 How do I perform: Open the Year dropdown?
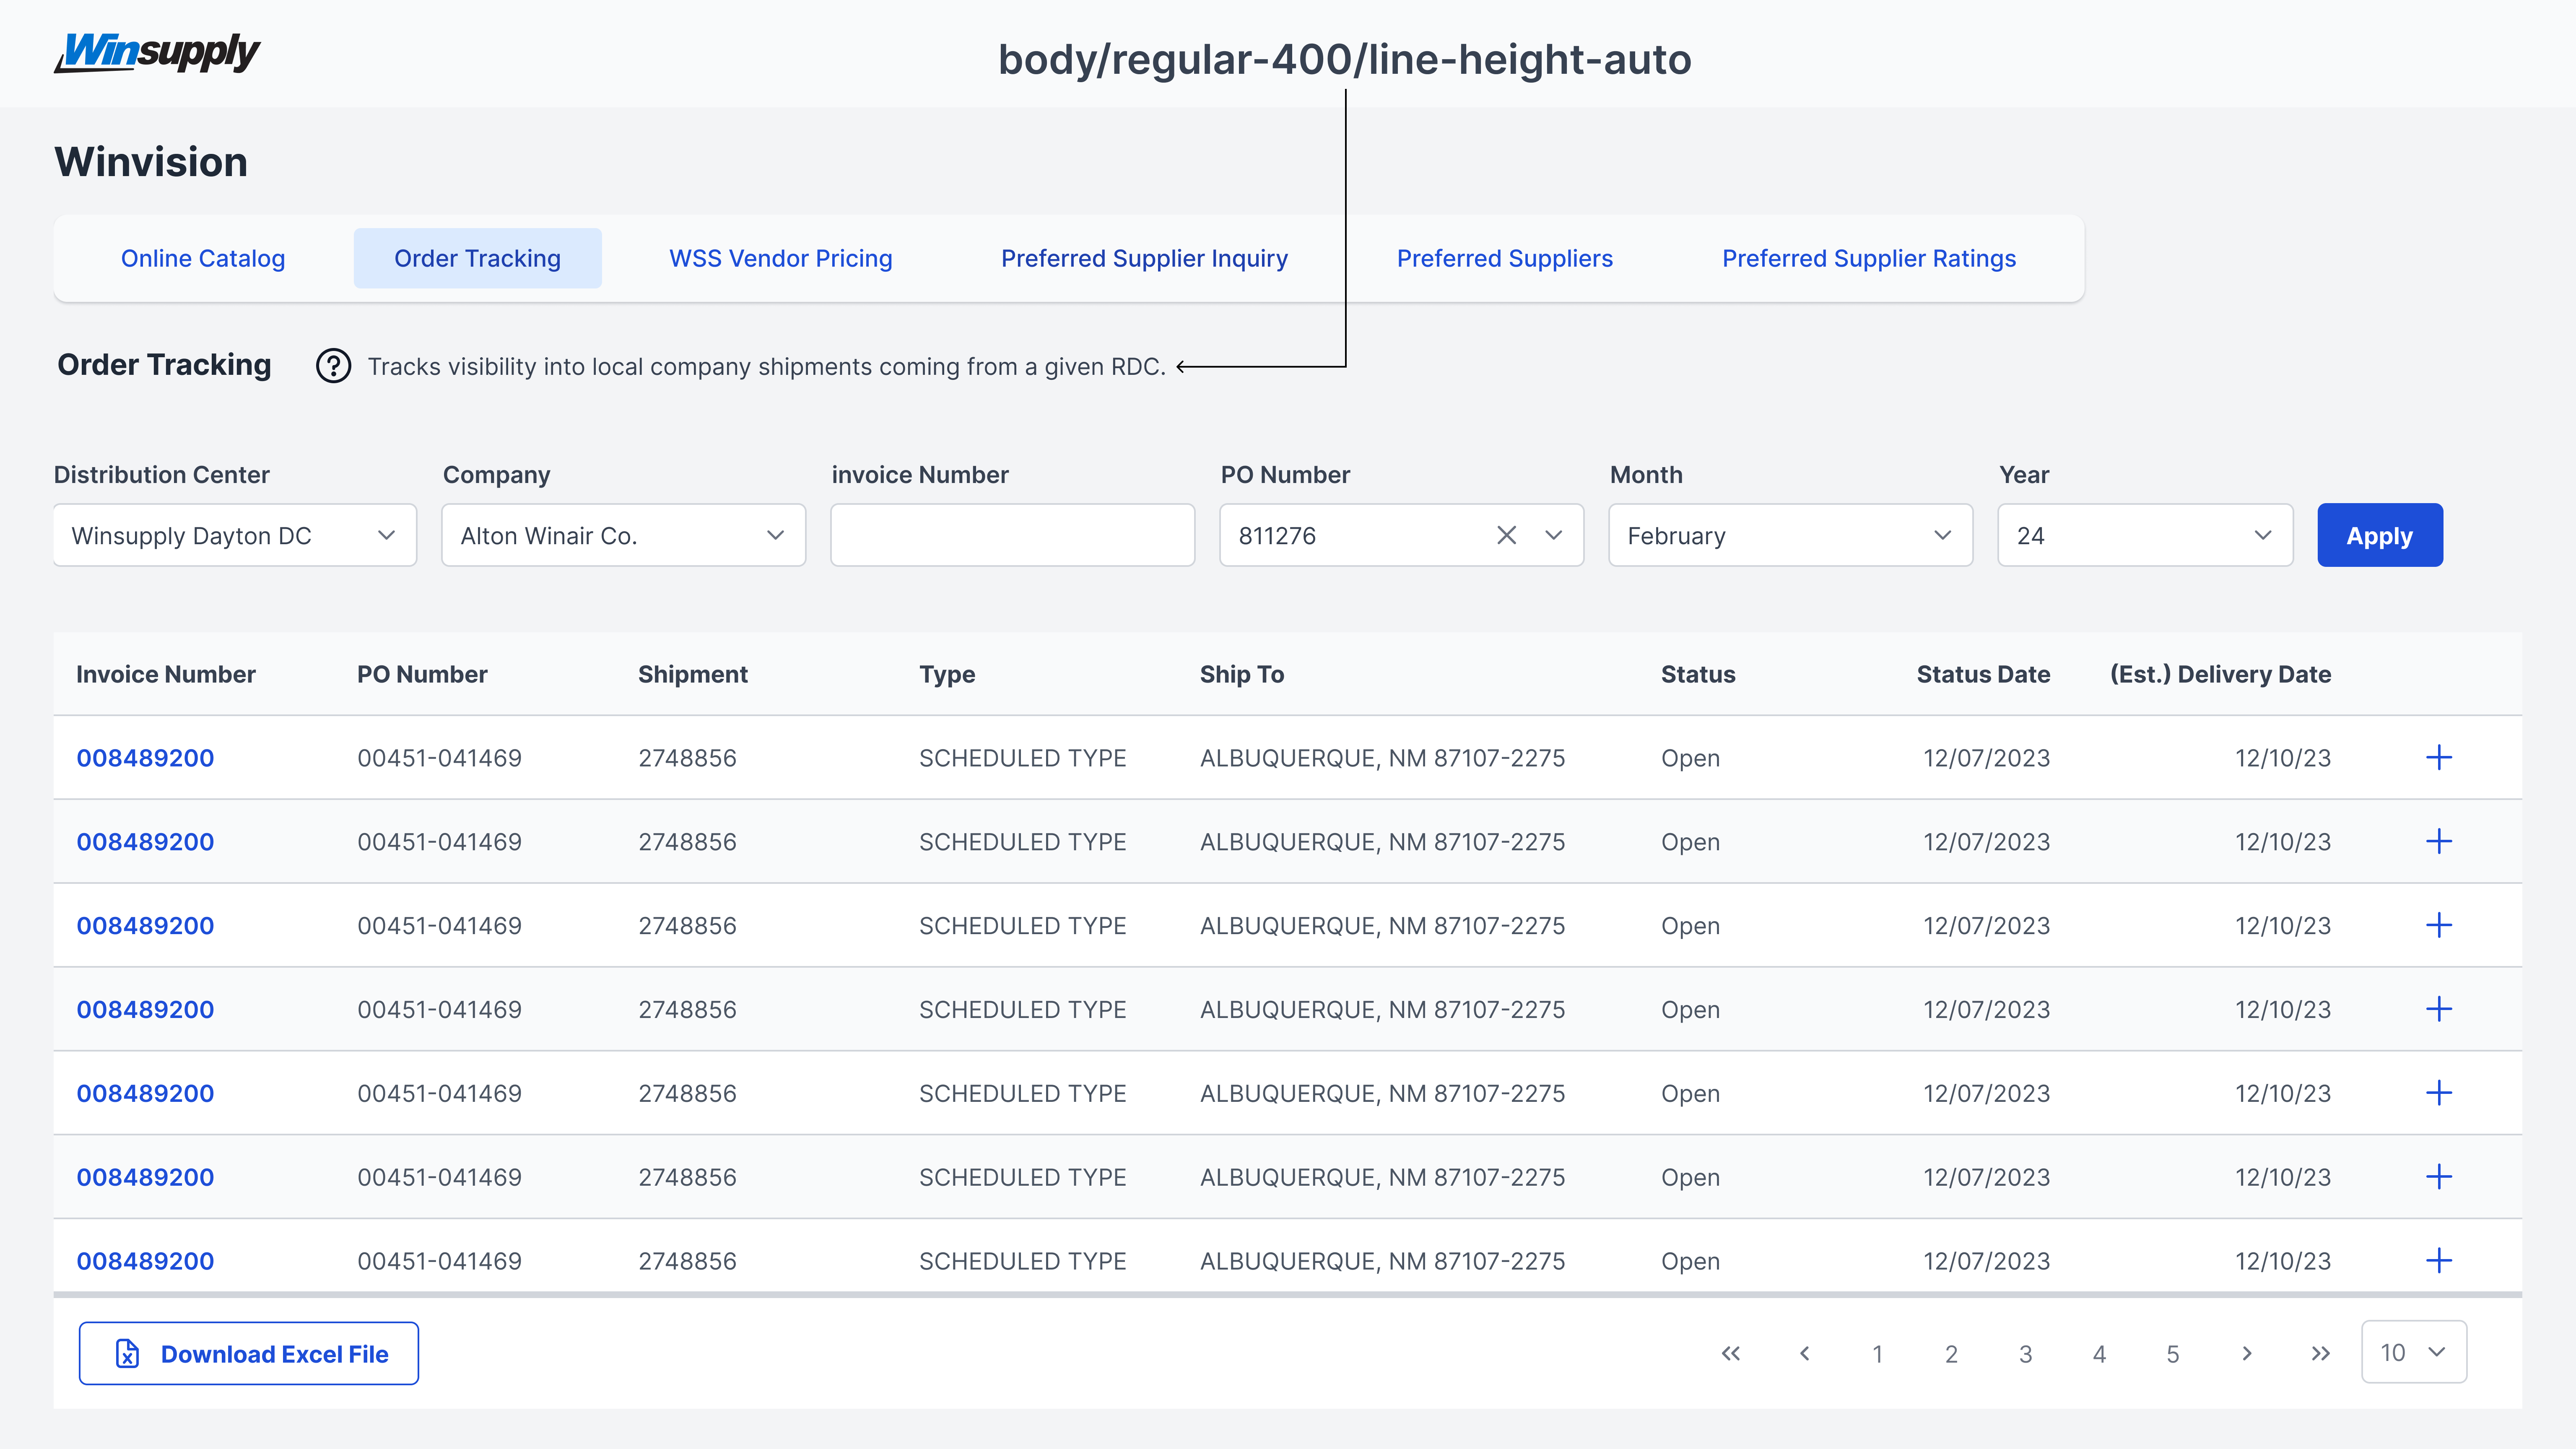click(2144, 535)
